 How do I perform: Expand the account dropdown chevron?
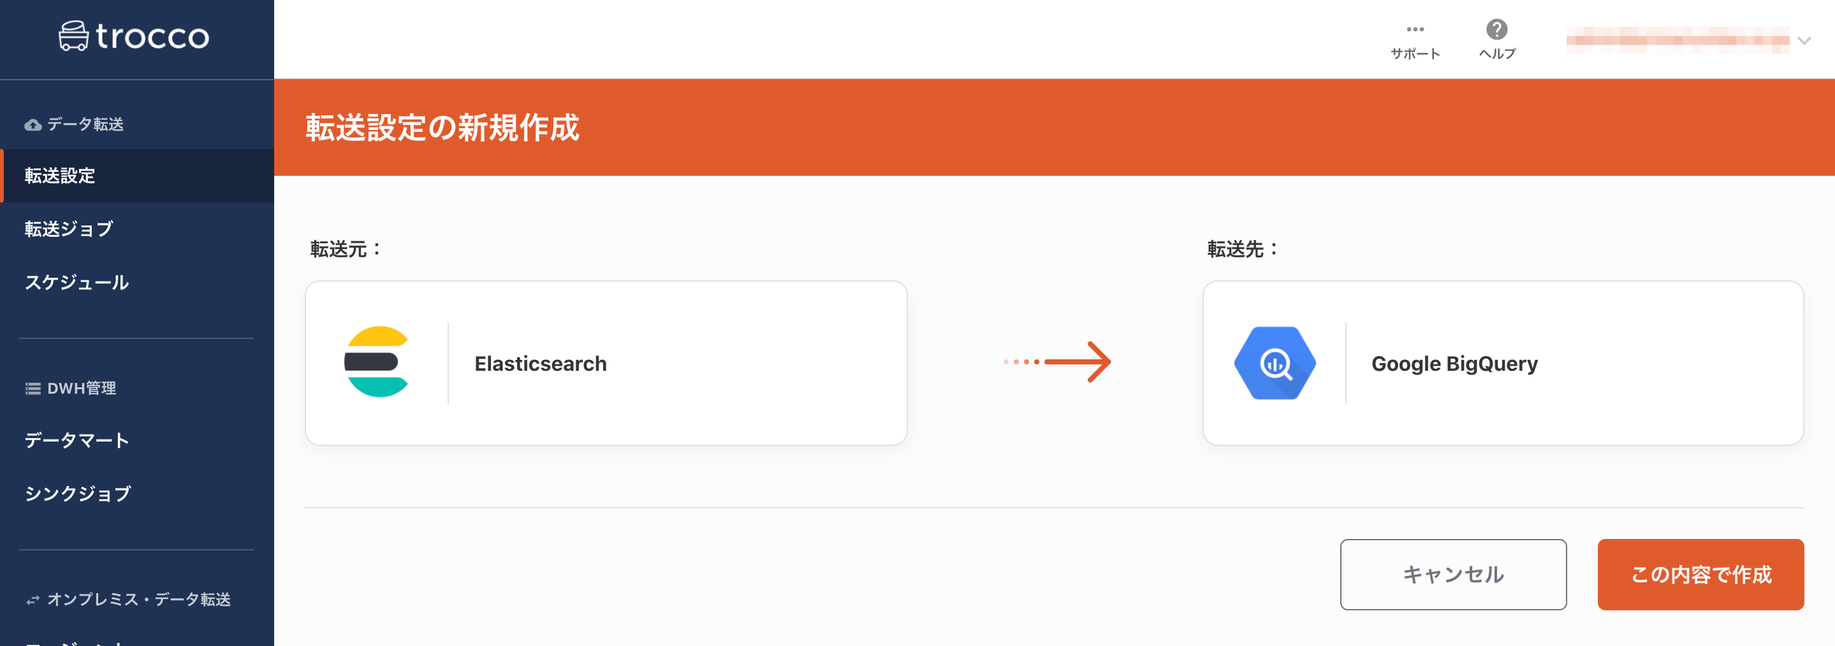click(x=1804, y=41)
